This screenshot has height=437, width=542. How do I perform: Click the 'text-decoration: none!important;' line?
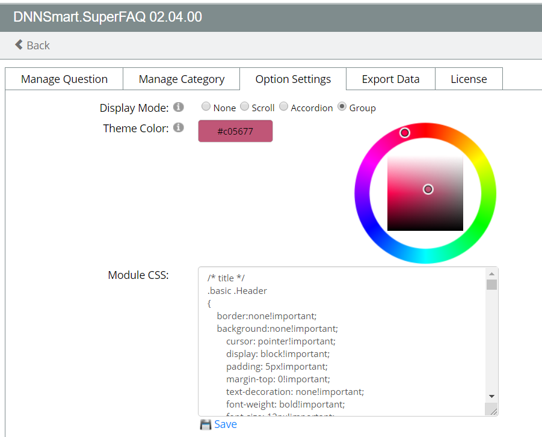click(x=295, y=392)
